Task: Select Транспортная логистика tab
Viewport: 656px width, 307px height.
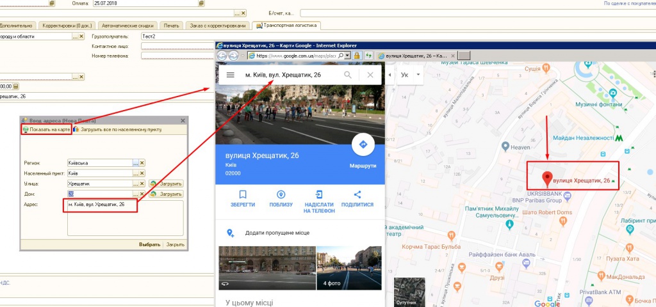Action: 286,26
